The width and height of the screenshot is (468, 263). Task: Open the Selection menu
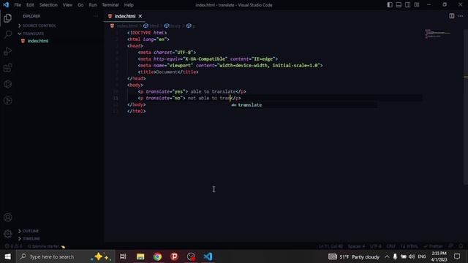coord(48,5)
